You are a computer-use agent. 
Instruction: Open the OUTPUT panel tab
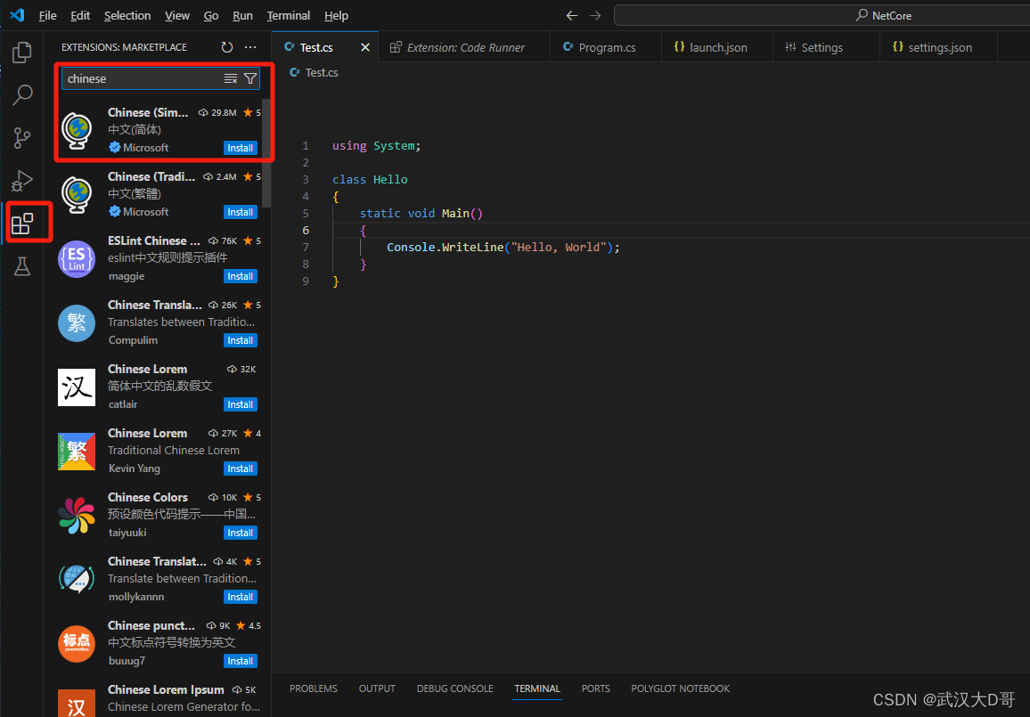pyautogui.click(x=377, y=688)
